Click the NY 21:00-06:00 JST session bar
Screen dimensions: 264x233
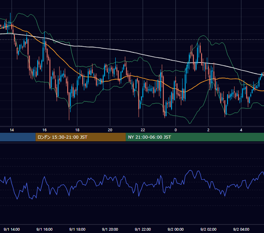point(195,137)
